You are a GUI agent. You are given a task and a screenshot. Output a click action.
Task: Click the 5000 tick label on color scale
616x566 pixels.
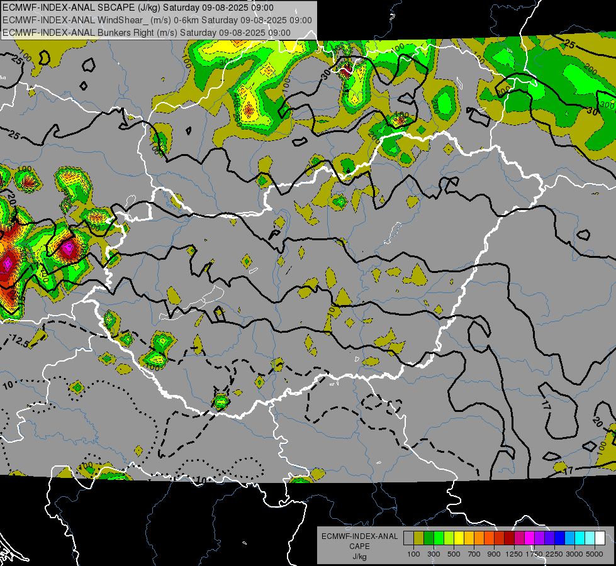coord(595,554)
